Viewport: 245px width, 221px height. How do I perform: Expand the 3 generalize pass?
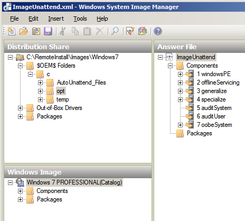pos(180,91)
